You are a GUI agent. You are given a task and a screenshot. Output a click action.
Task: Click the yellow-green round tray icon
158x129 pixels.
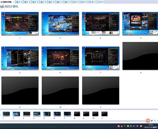128,126
